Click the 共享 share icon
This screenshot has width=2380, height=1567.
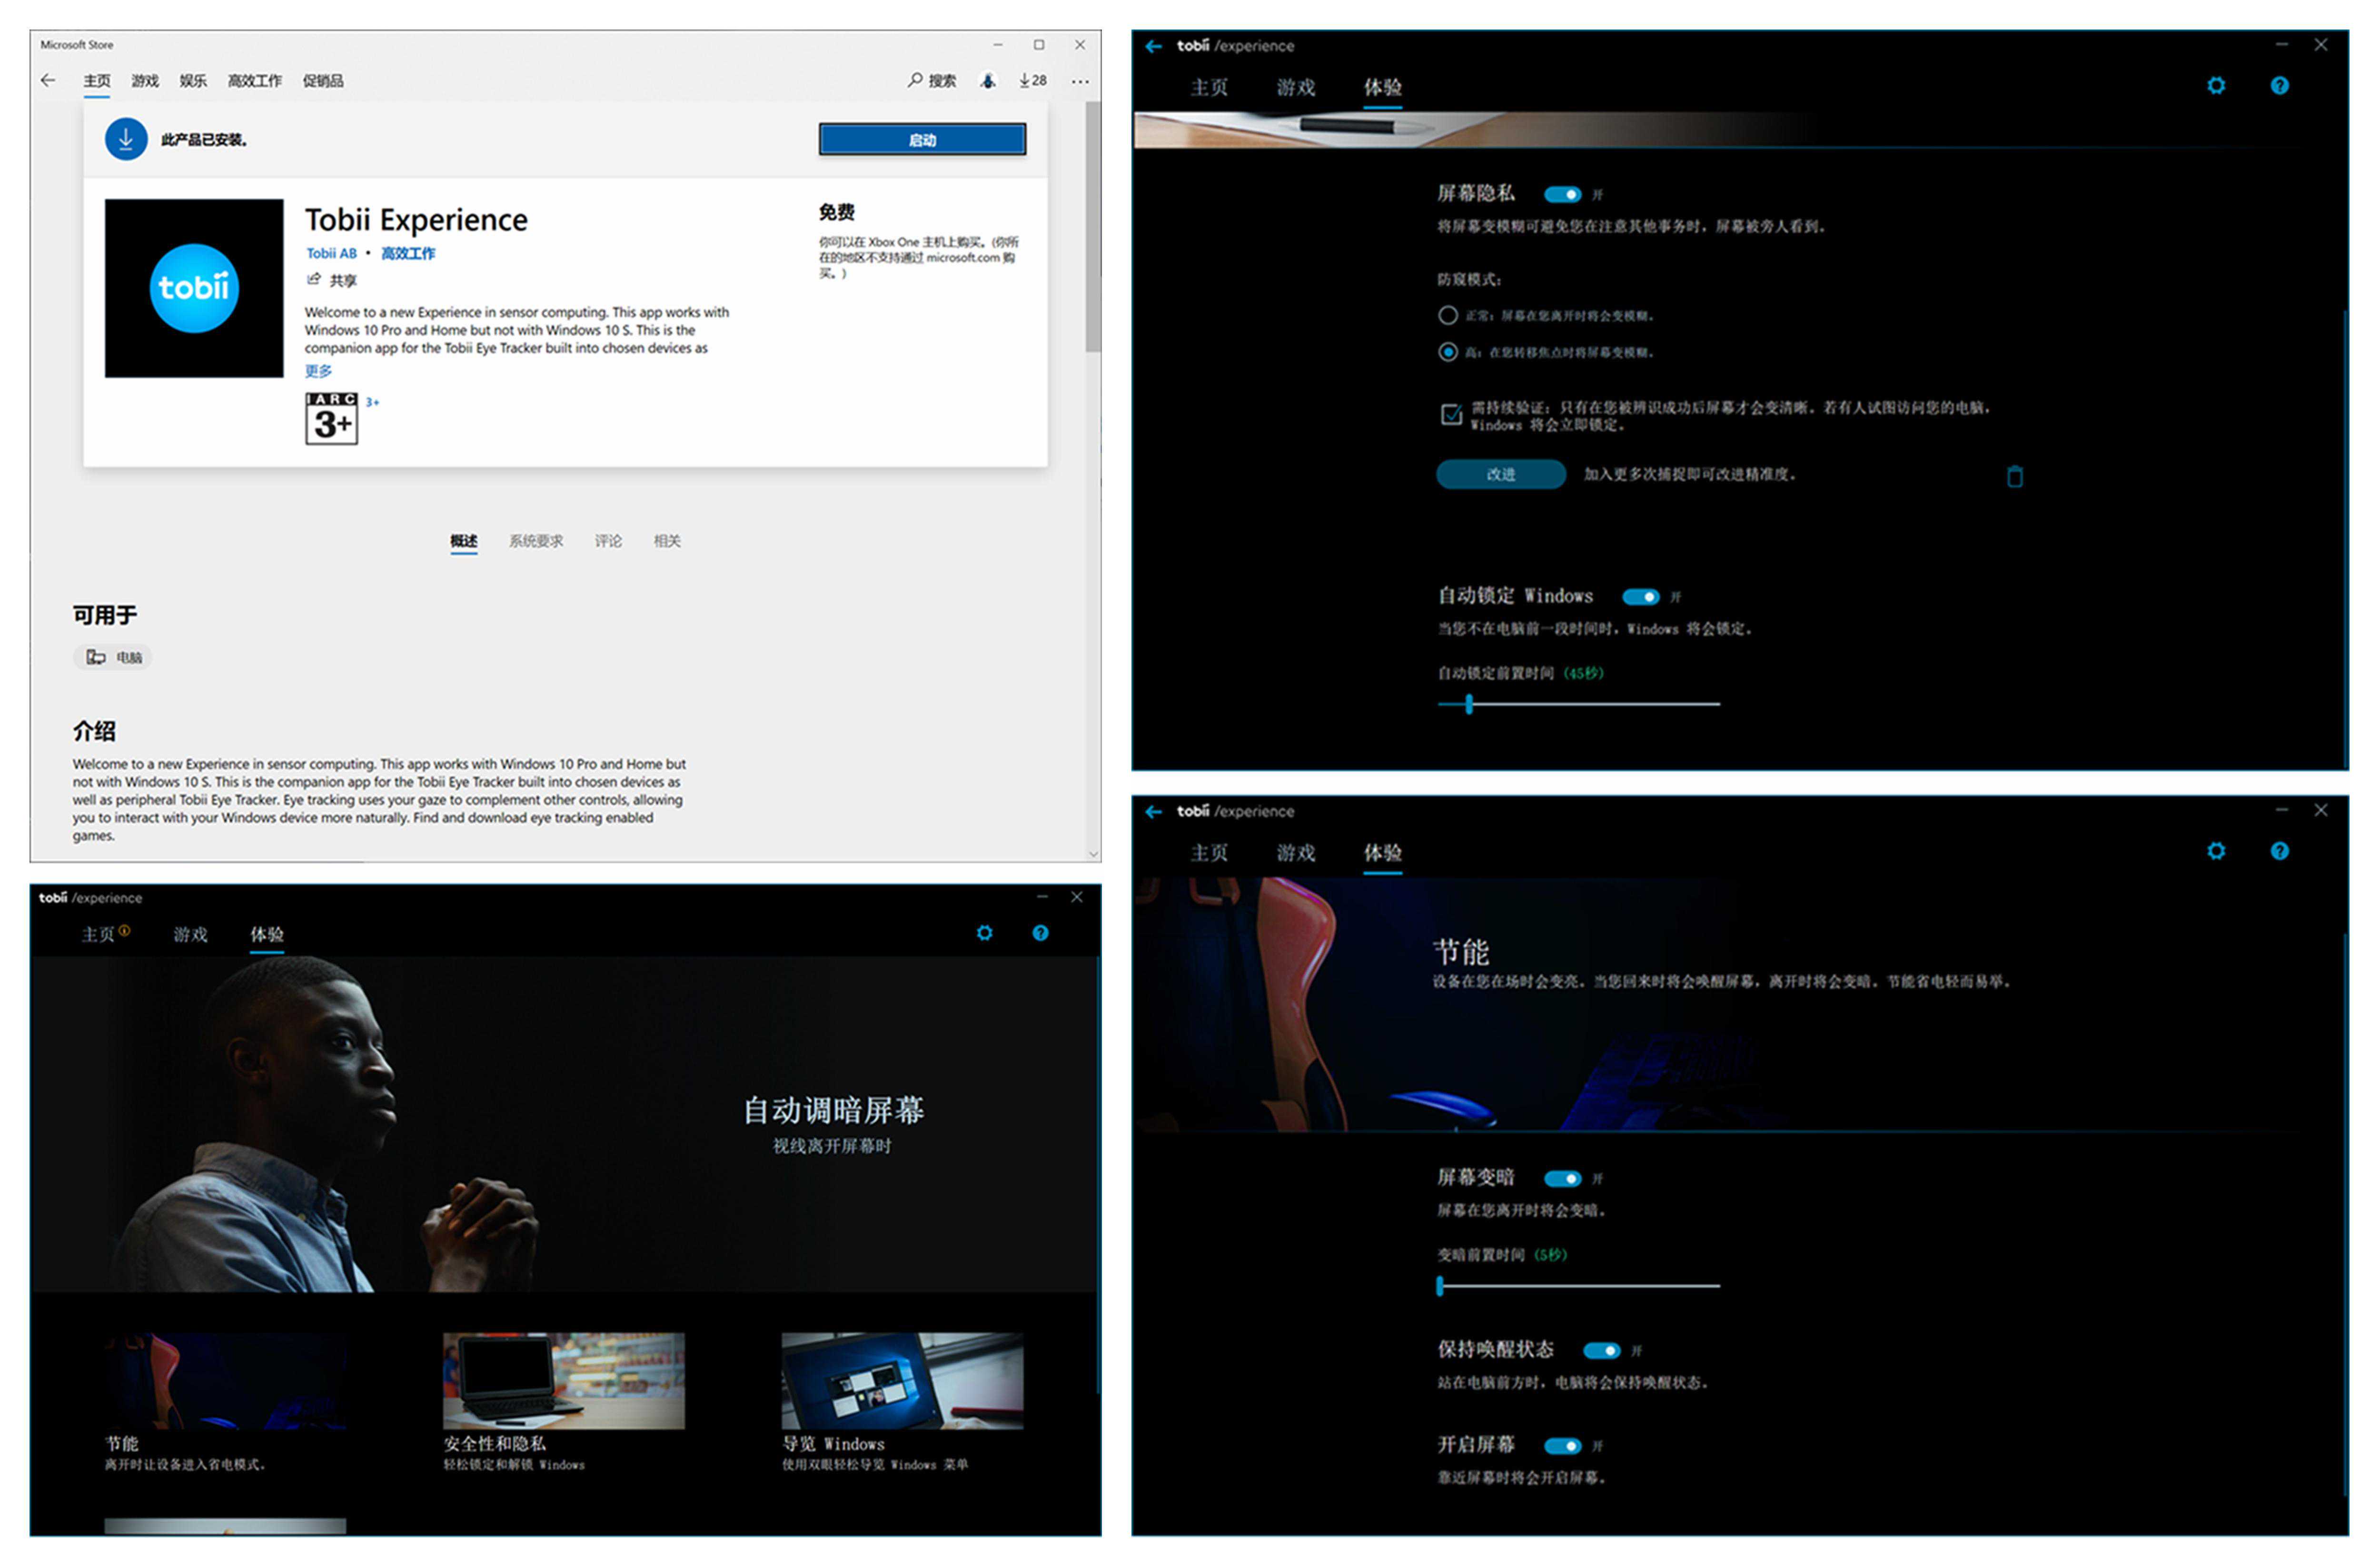[314, 279]
